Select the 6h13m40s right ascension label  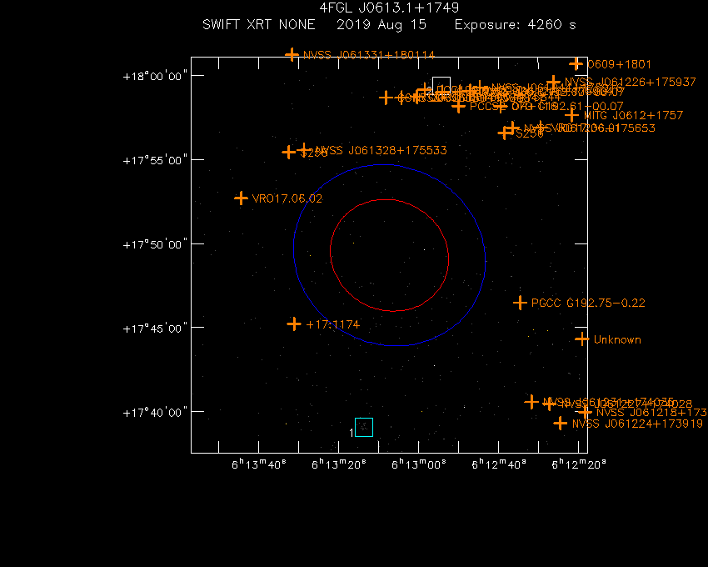(x=259, y=464)
